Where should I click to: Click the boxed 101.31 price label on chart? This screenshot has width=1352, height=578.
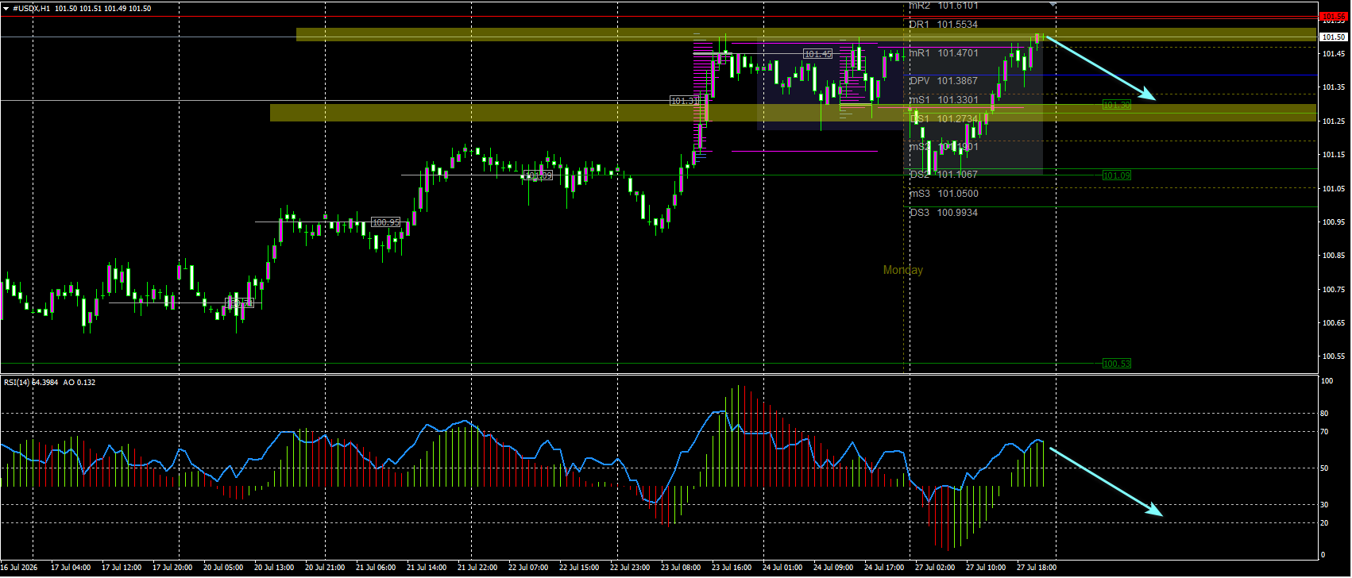pyautogui.click(x=683, y=101)
